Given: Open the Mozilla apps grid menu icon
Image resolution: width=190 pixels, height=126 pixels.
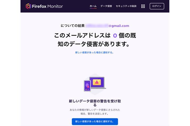Looking at the screenshot, I should tap(143, 6).
